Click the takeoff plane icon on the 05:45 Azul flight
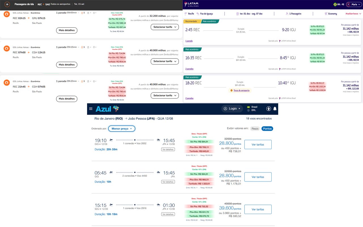 111,172
